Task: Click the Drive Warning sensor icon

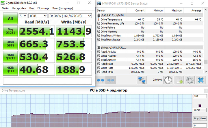Action: tap(99, 31)
